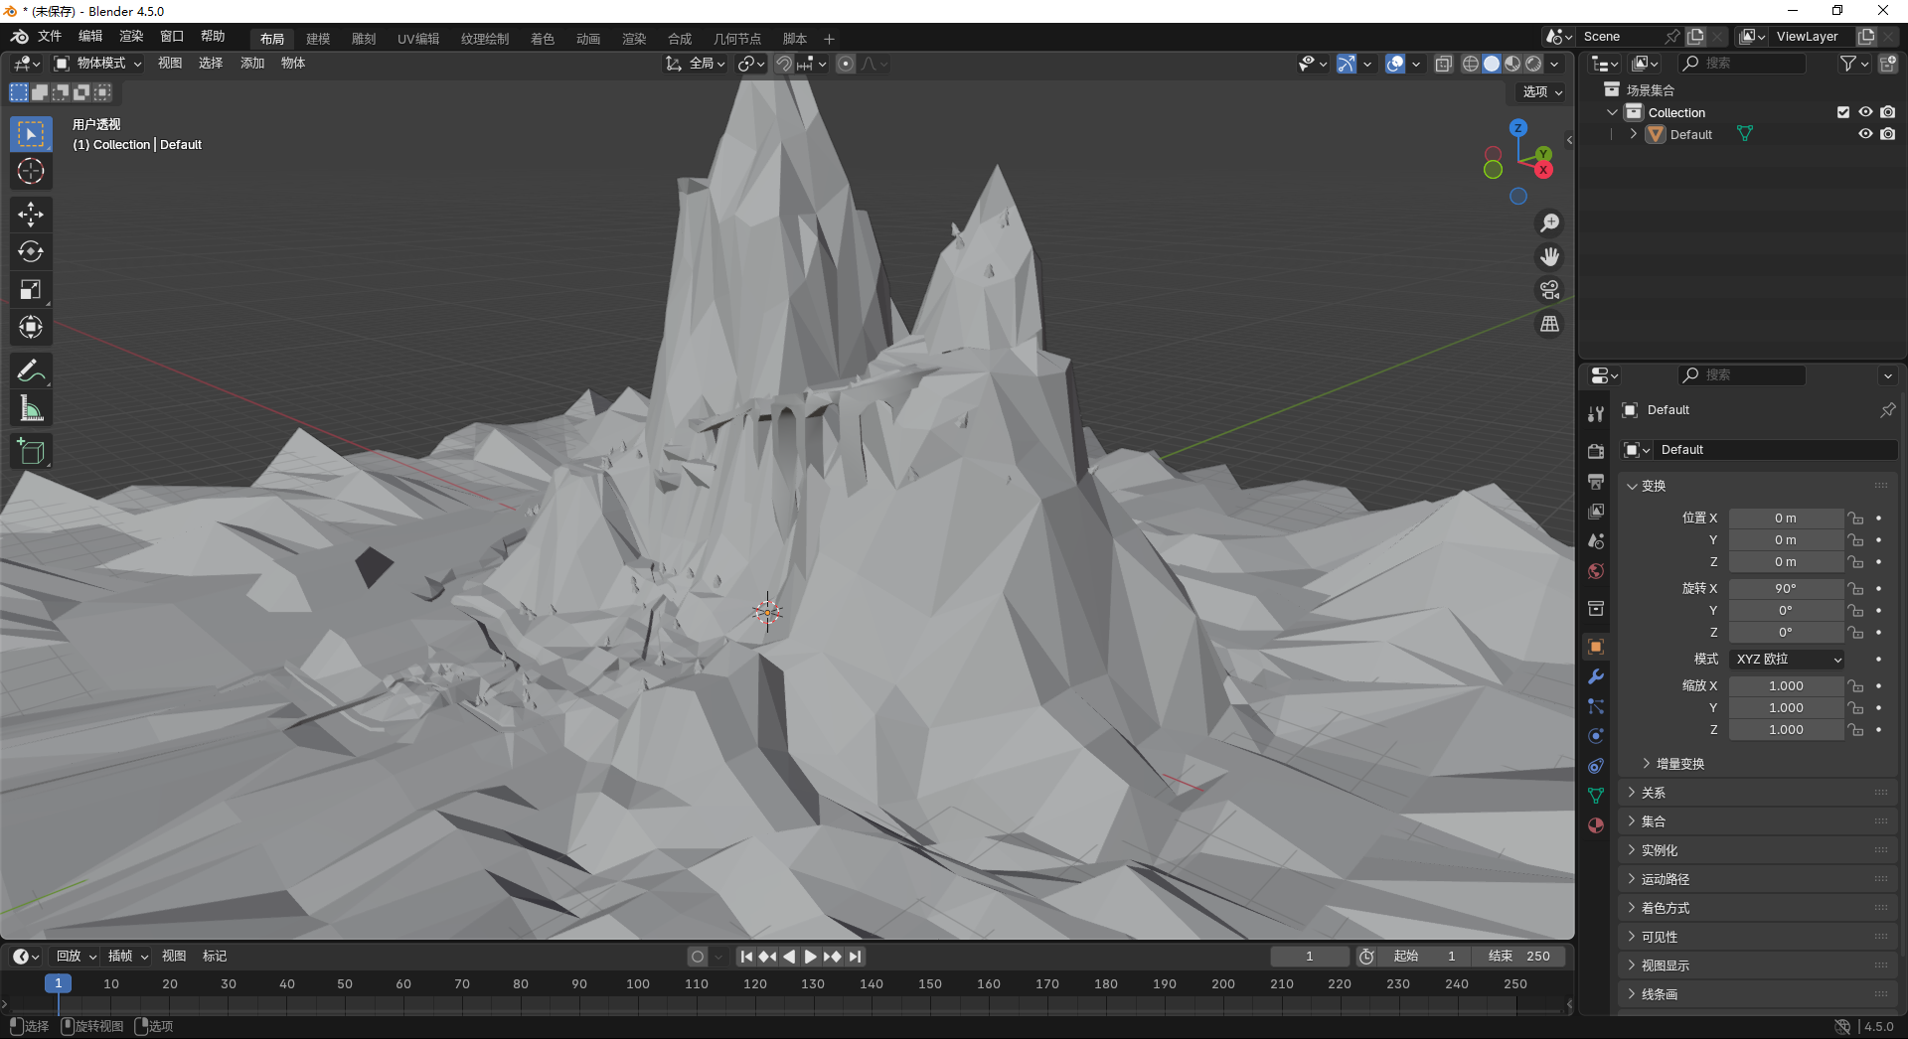This screenshot has width=1908, height=1039.
Task: Jump to the end frame
Action: (x=855, y=957)
